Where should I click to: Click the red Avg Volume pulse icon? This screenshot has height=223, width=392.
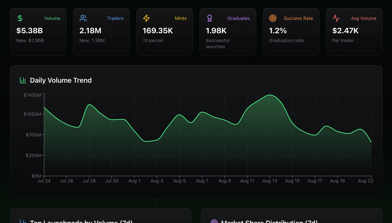point(336,18)
